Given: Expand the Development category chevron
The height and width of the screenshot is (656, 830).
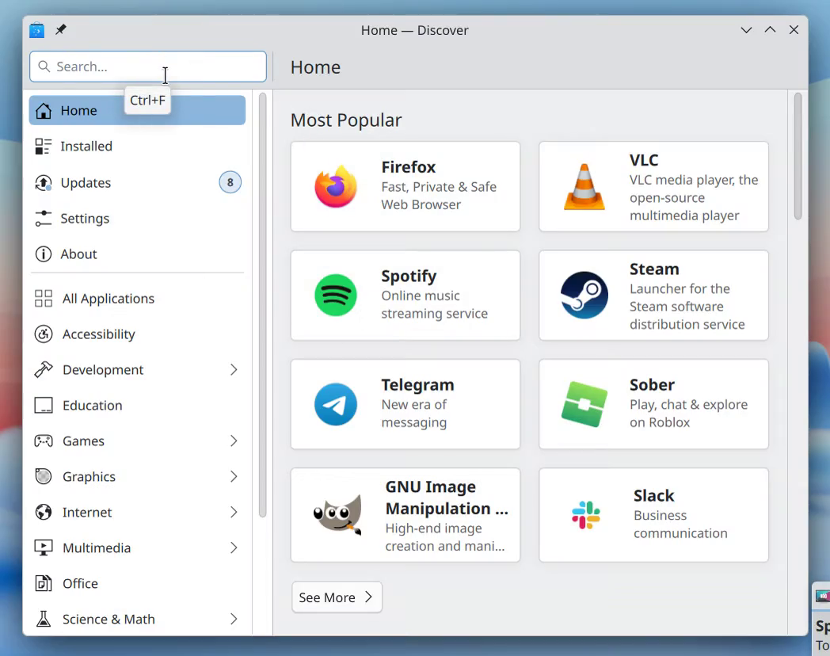Looking at the screenshot, I should click(x=234, y=369).
